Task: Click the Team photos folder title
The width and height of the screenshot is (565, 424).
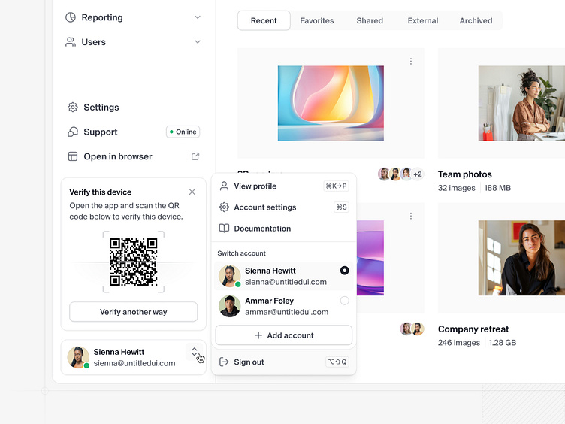Action: point(465,174)
